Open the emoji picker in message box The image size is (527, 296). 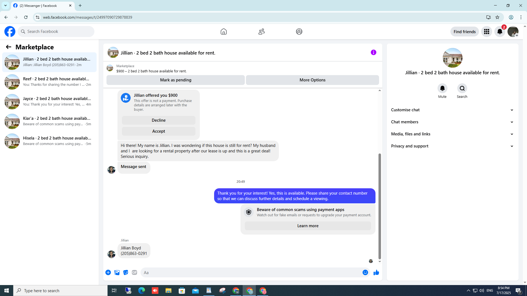365,272
